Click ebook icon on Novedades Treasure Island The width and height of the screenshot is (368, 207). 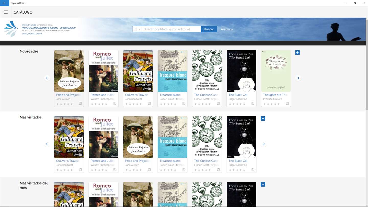[184, 103]
